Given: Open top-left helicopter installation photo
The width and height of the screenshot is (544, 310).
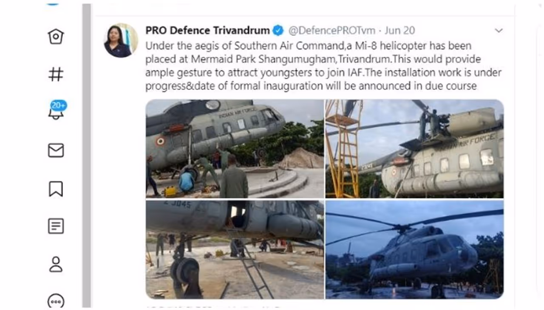Looking at the screenshot, I should coord(235,149).
